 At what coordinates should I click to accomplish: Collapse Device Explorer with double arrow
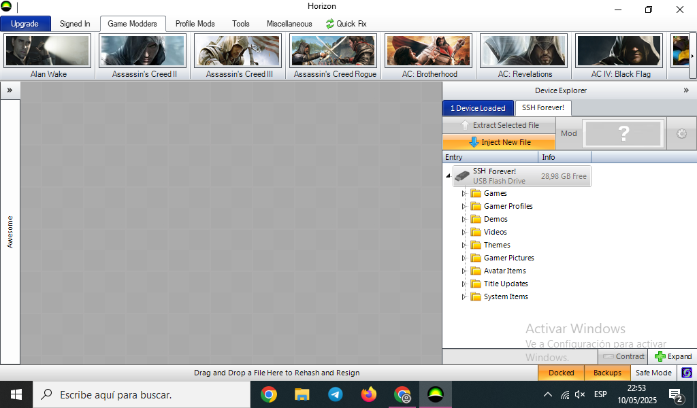[x=686, y=90]
